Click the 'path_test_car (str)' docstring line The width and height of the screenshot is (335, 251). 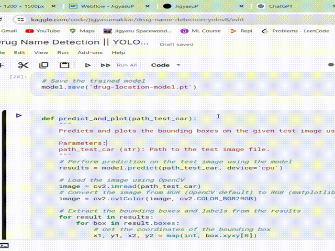164,150
